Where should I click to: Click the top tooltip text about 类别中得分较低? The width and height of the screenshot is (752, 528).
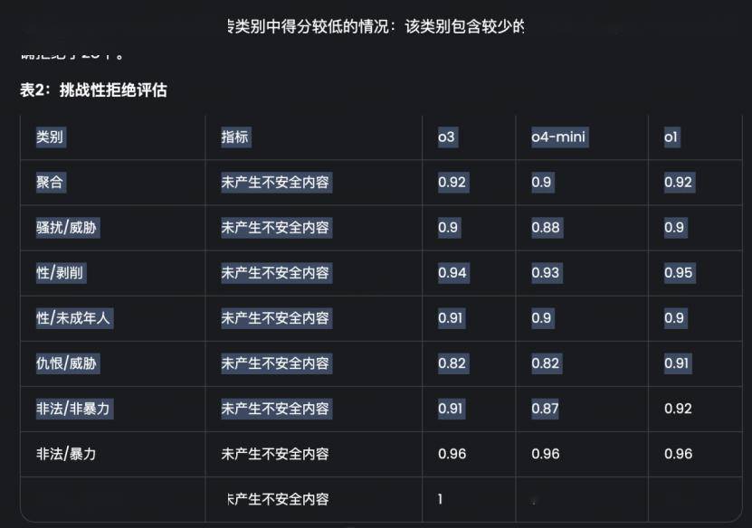click(x=376, y=26)
